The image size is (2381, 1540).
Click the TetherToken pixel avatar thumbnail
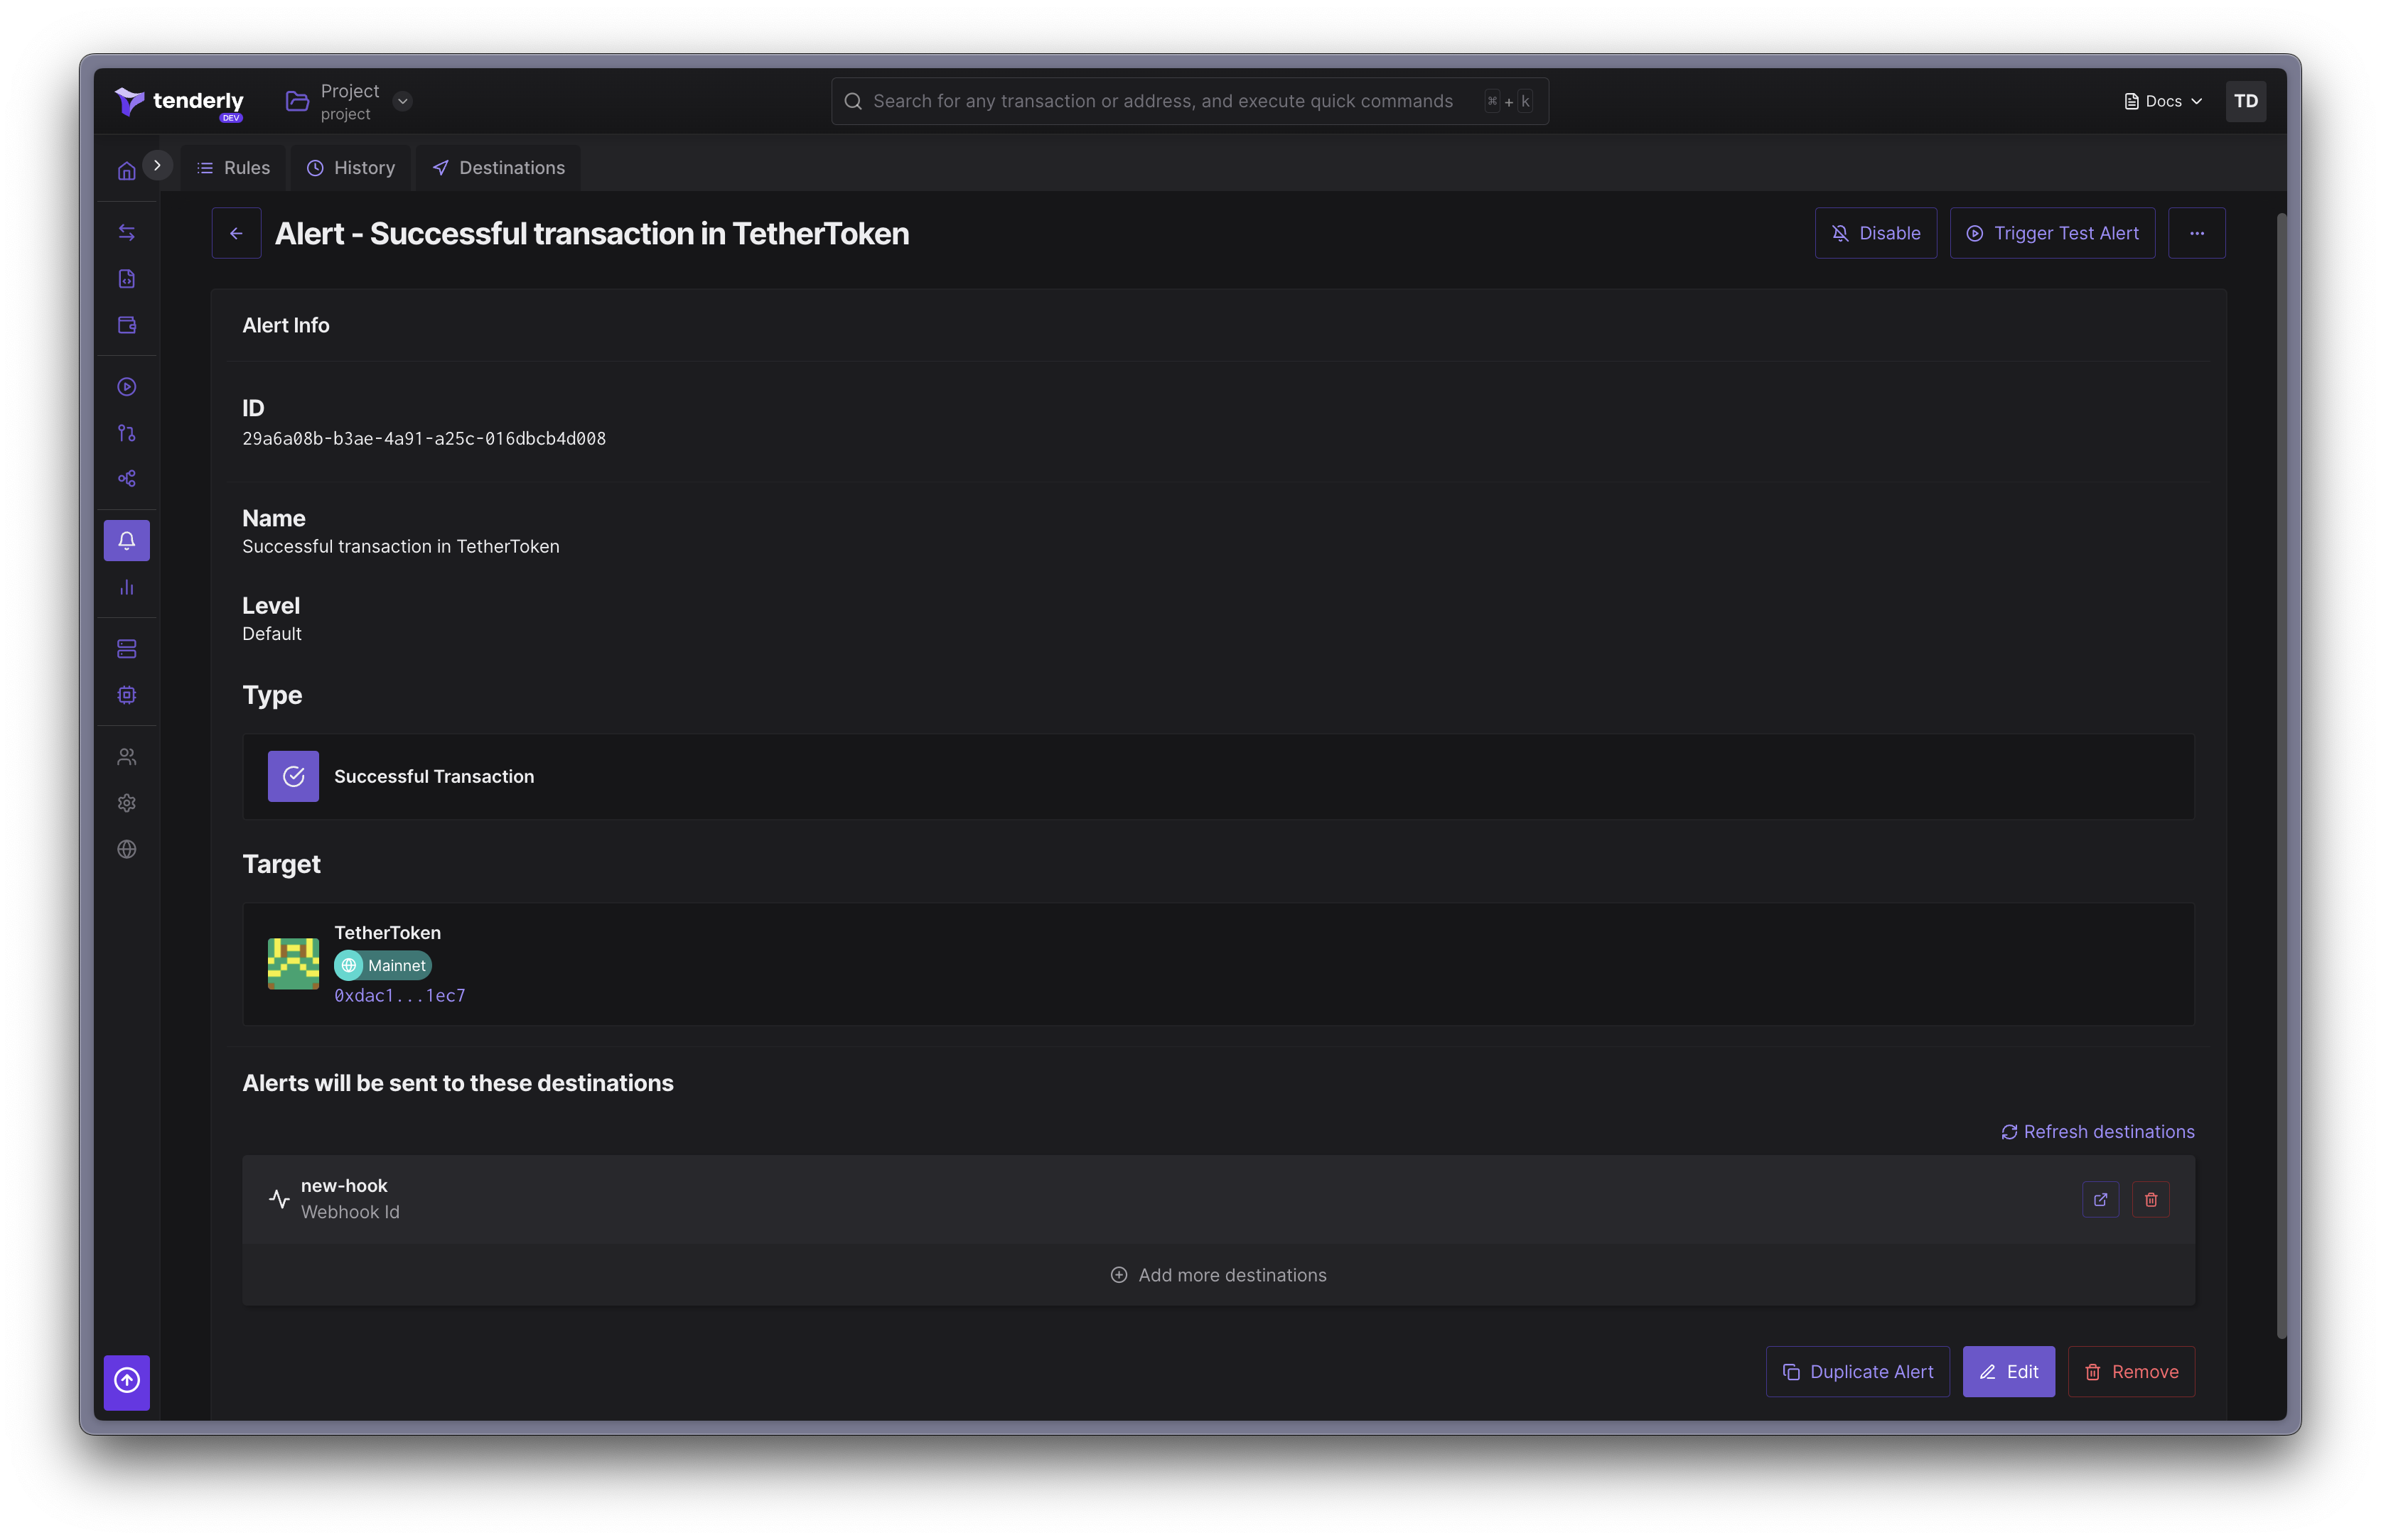pos(293,964)
